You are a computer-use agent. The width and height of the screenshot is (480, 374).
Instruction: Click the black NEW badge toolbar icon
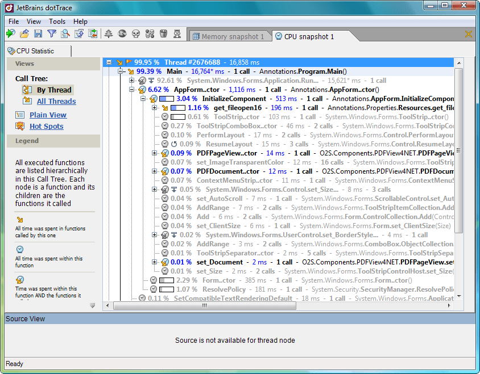click(x=122, y=34)
